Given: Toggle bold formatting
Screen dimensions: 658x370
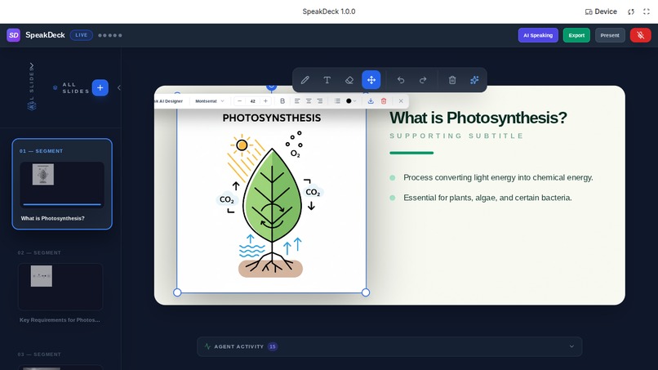Looking at the screenshot, I should click(282, 100).
